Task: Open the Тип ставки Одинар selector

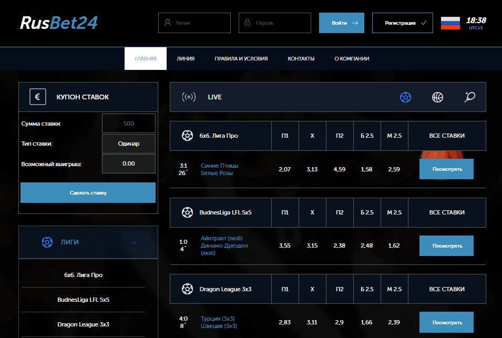Action: point(128,143)
